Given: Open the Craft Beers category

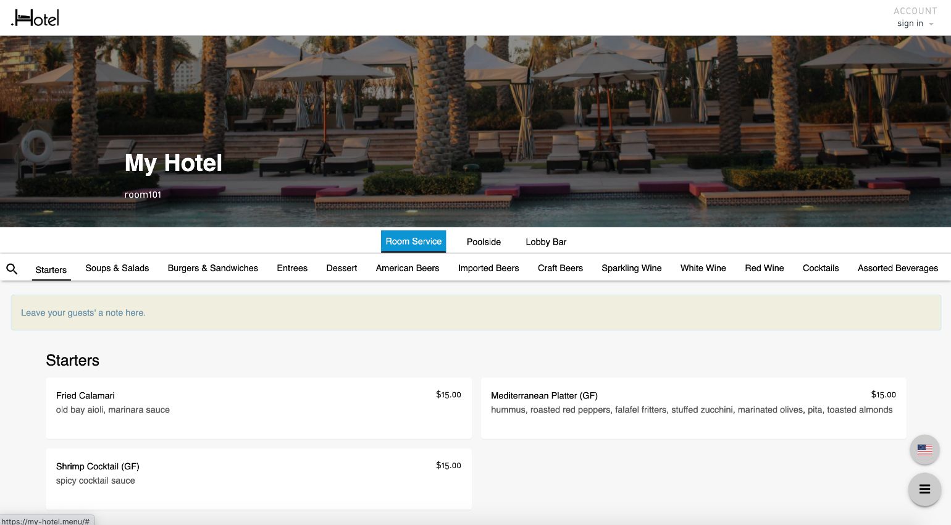Looking at the screenshot, I should pos(560,268).
